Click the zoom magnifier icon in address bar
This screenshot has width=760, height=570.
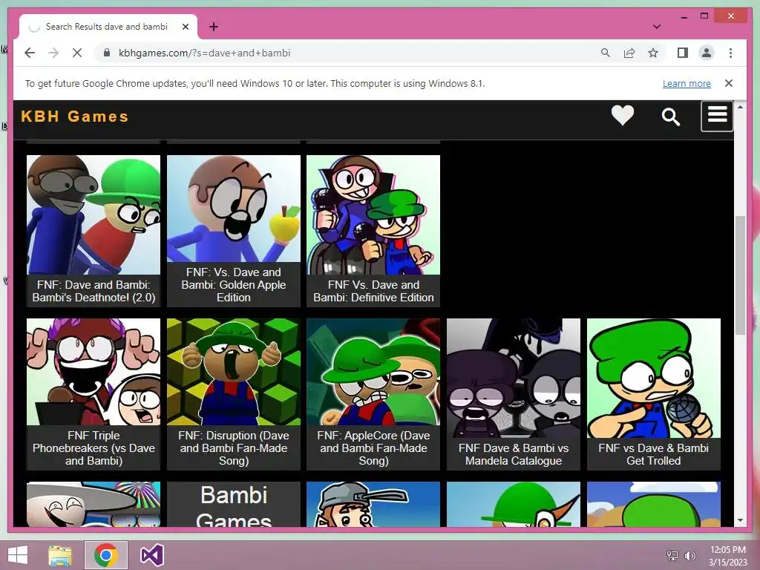click(x=606, y=53)
